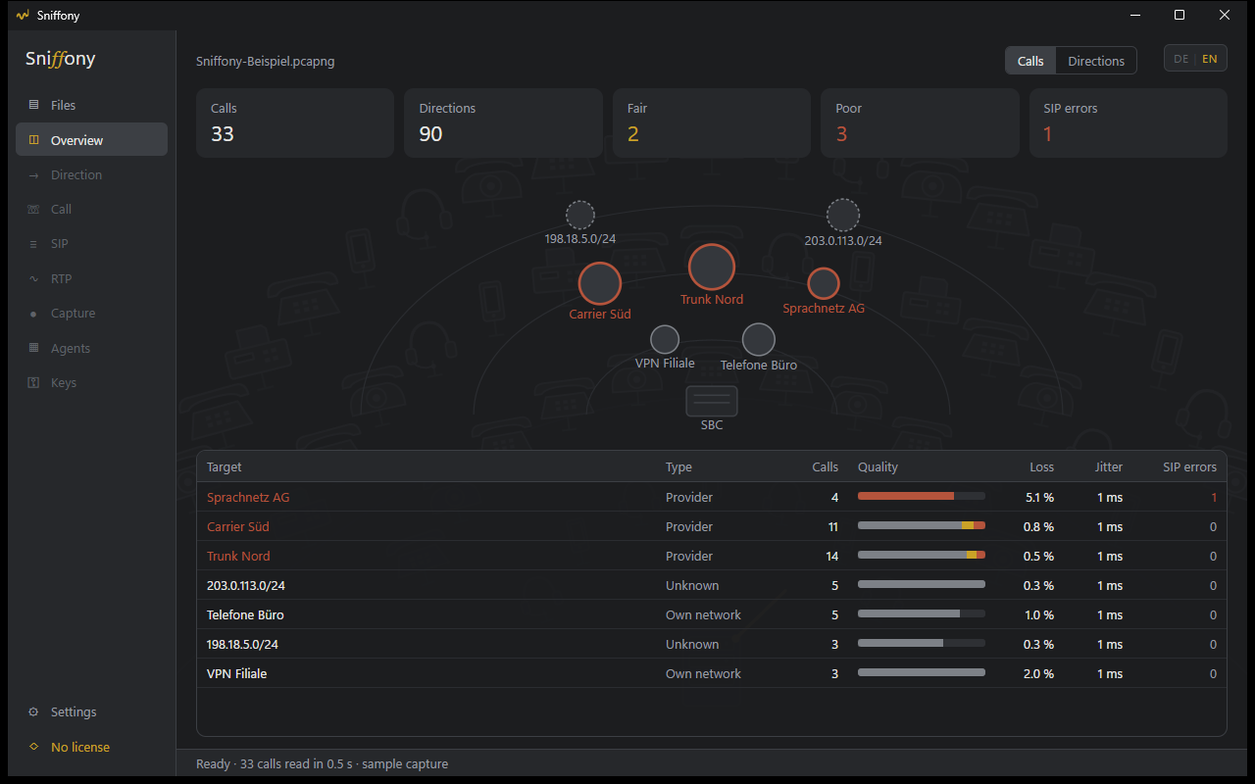Viewport: 1255px width, 784px height.
Task: Sort table by Target column
Action: [x=225, y=467]
